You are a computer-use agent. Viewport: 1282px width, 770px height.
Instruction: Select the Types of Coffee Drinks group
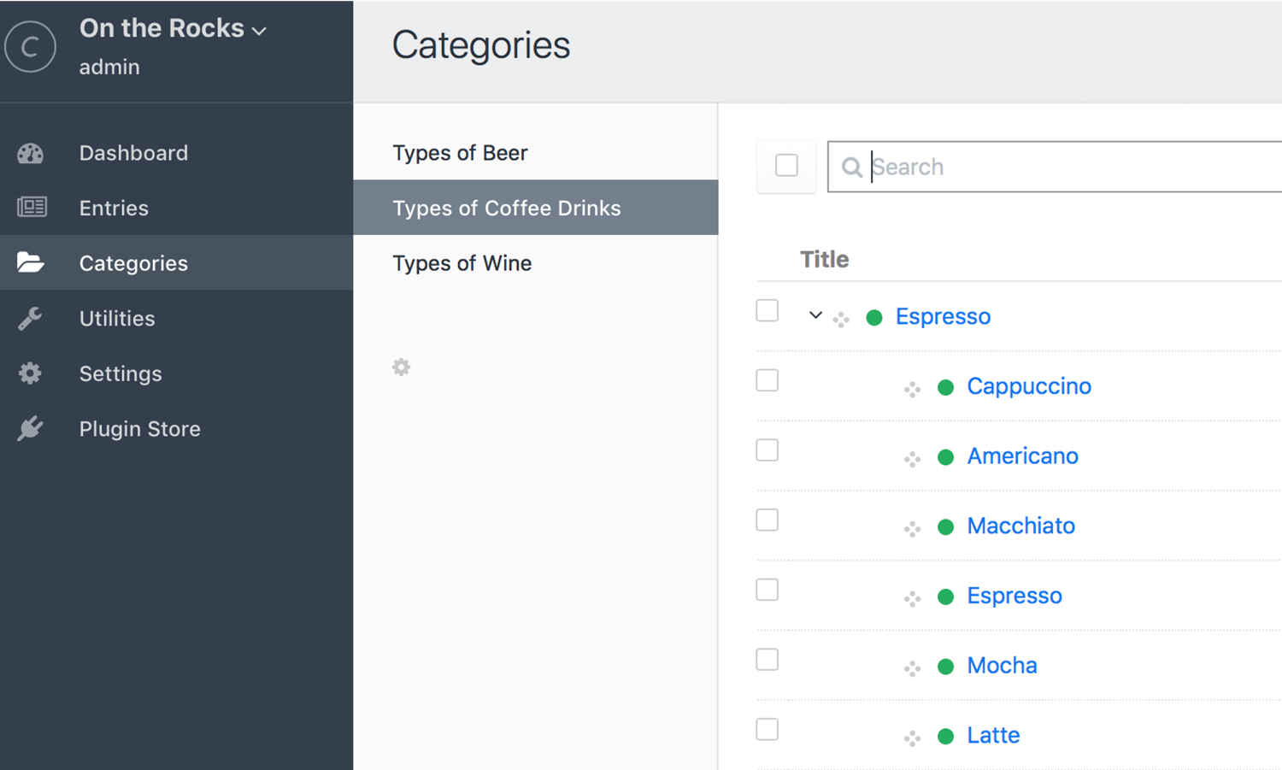coord(536,208)
